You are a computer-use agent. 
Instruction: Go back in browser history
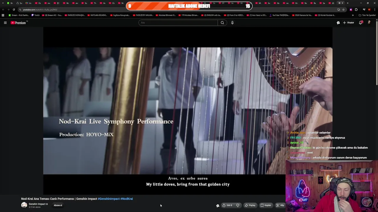(x=3, y=9)
